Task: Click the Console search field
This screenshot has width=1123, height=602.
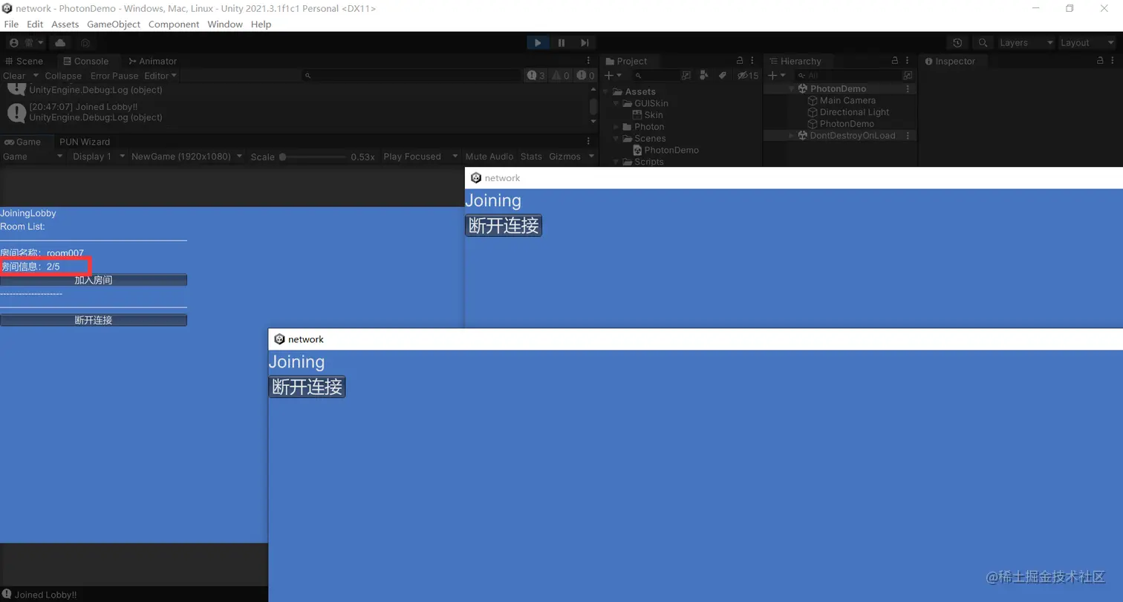Action: [412, 76]
